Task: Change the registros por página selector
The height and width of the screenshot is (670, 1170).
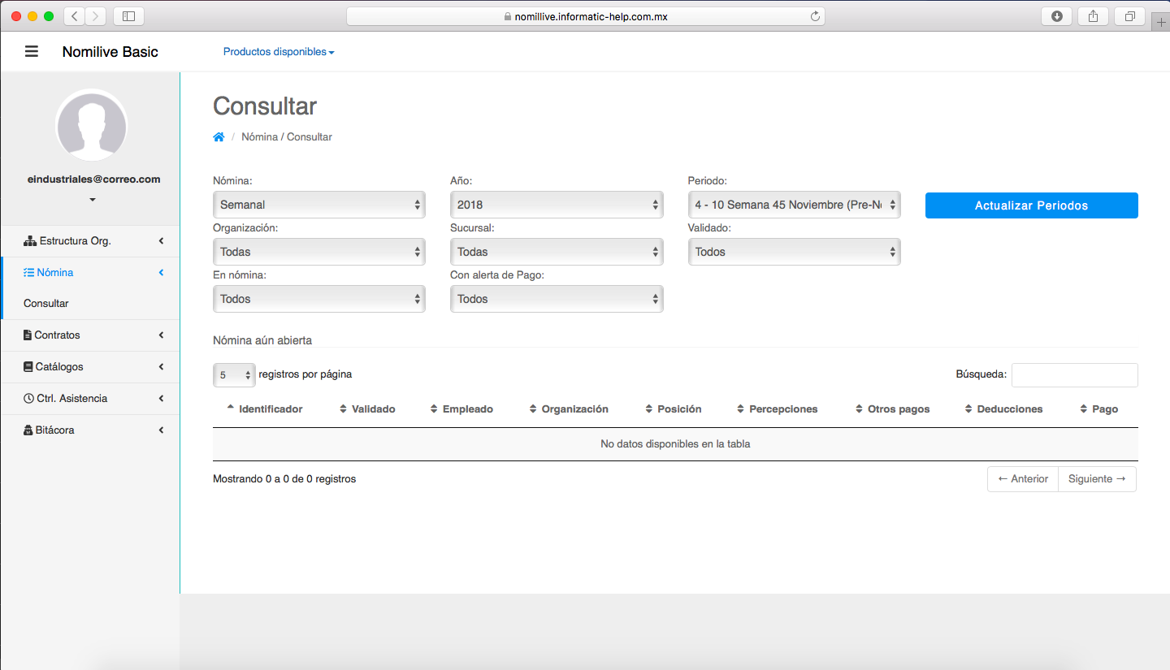Action: click(x=234, y=375)
